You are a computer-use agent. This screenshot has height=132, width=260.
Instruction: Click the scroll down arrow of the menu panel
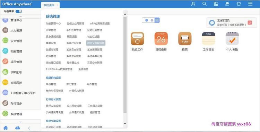(125, 123)
